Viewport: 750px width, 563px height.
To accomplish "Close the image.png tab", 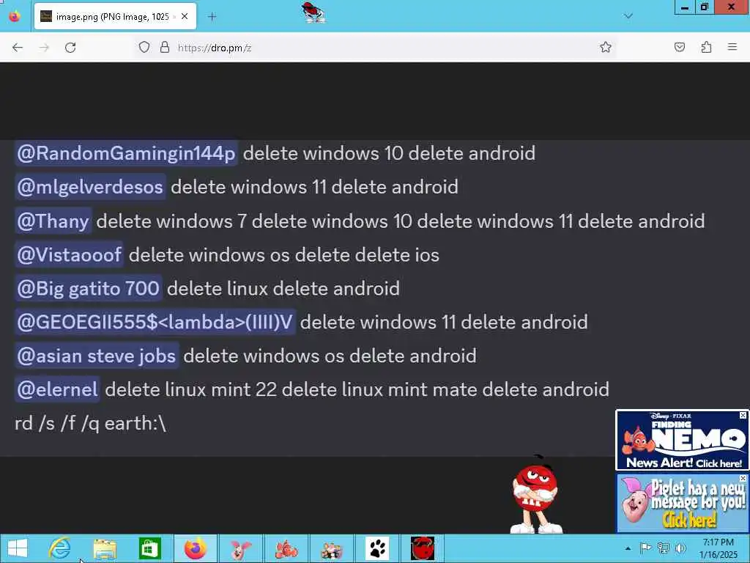I will [x=185, y=16].
